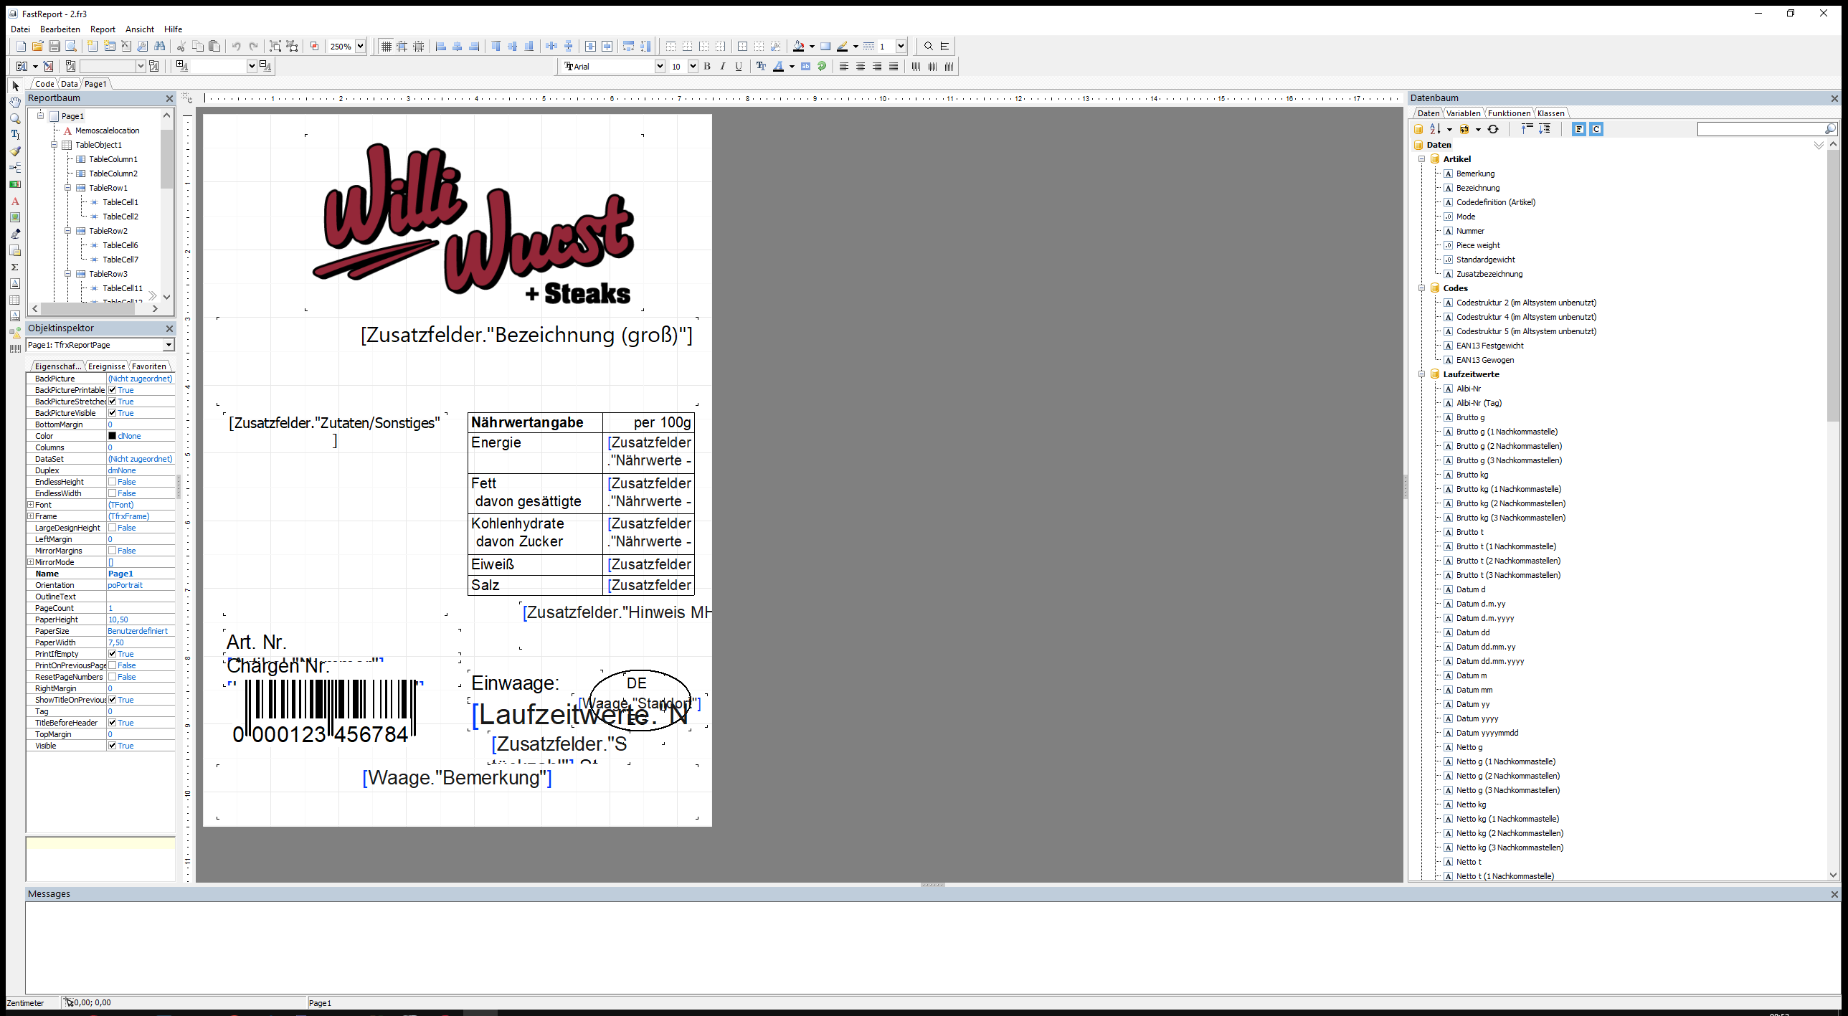Viewport: 1848px width, 1016px height.
Task: Apply italic text formatting
Action: 722,66
